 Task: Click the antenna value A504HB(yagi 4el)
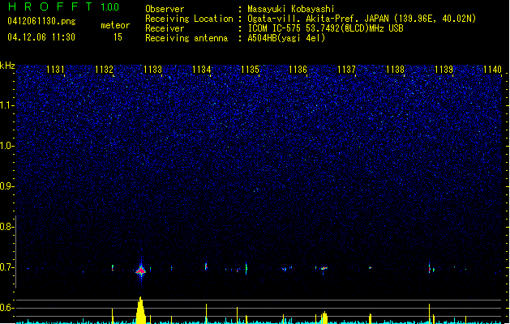click(286, 38)
